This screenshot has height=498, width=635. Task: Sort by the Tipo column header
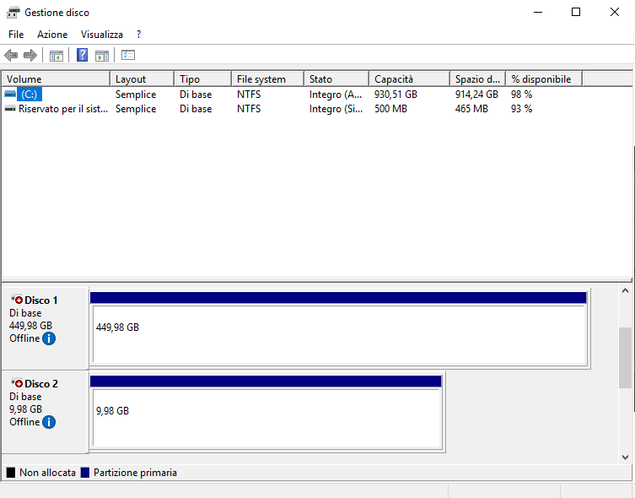[x=203, y=79]
